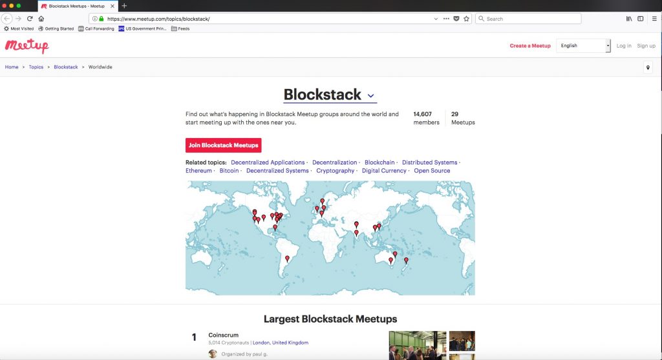This screenshot has width=662, height=360.
Task: Click the browser forward arrow
Action: point(18,19)
